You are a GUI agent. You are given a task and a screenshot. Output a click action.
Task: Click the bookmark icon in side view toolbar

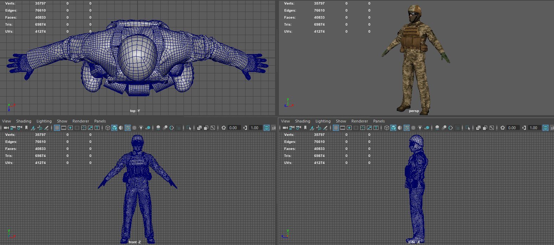[x=305, y=128]
